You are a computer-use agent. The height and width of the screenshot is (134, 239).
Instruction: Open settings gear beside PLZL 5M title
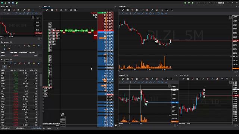pyautogui.click(x=128, y=7)
